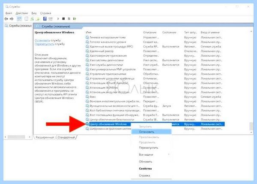Click the services list scroll-down arrow
This screenshot has height=184, width=257.
pyautogui.click(x=251, y=133)
